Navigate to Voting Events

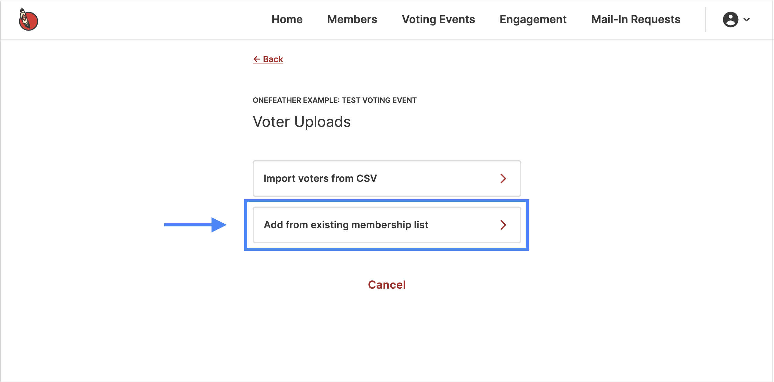pyautogui.click(x=438, y=20)
